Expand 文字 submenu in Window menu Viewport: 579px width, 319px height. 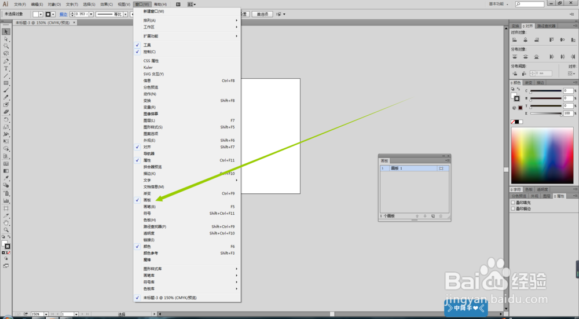point(187,180)
